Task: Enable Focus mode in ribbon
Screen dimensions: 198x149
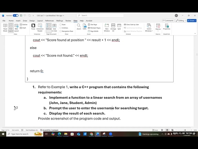Action: (x=33, y=27)
